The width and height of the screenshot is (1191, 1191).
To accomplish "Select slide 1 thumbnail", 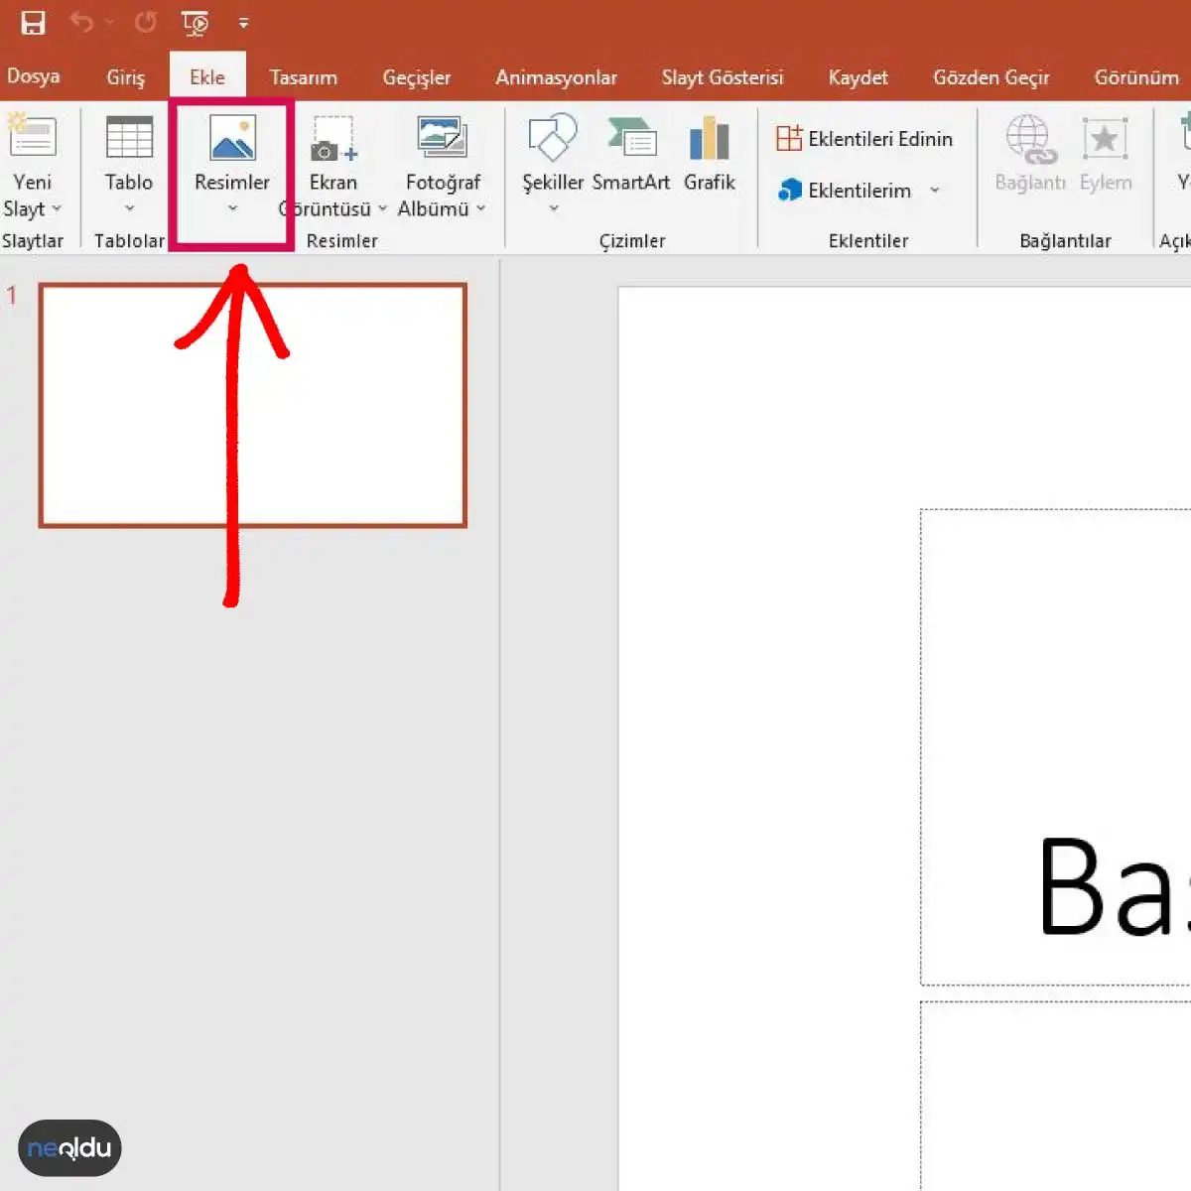I will (253, 405).
